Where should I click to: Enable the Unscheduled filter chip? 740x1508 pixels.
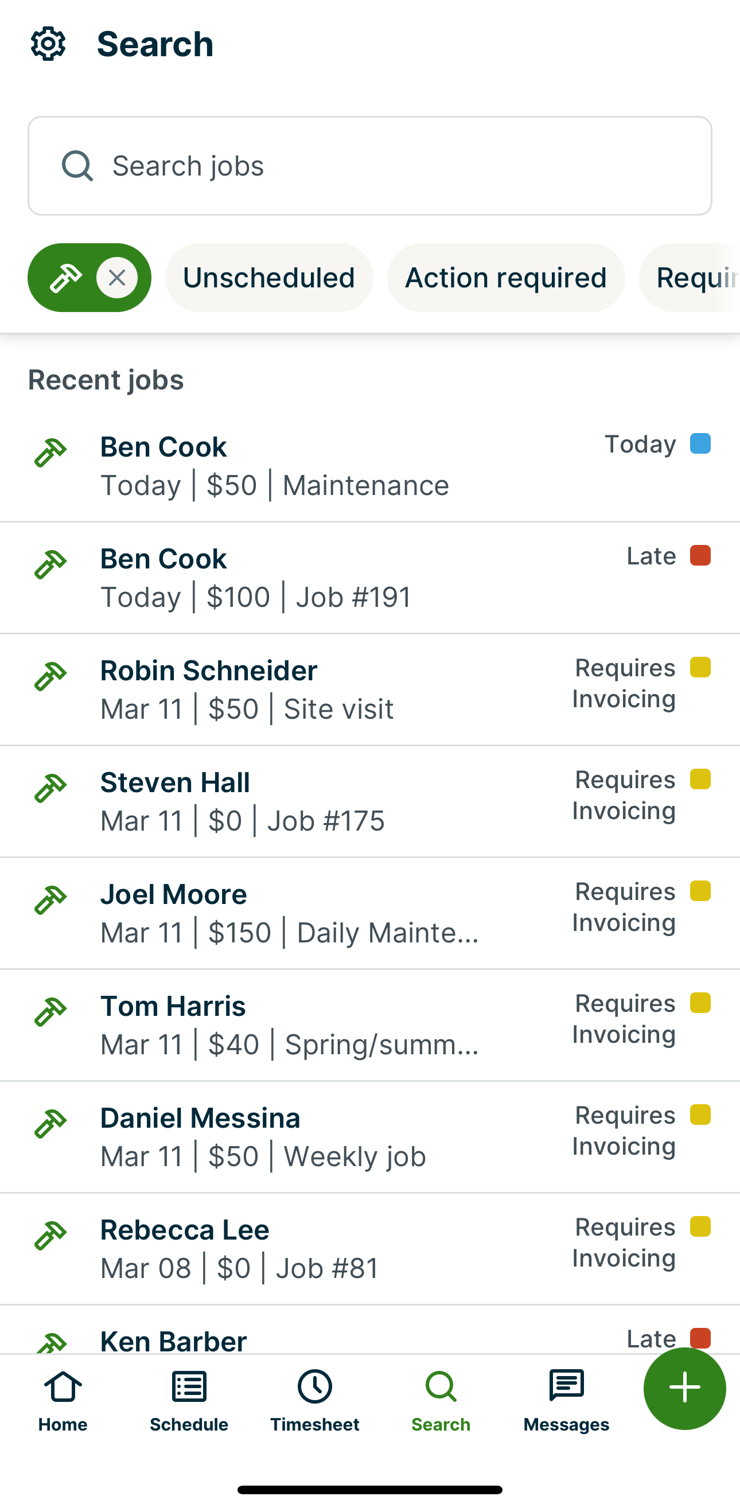click(268, 278)
